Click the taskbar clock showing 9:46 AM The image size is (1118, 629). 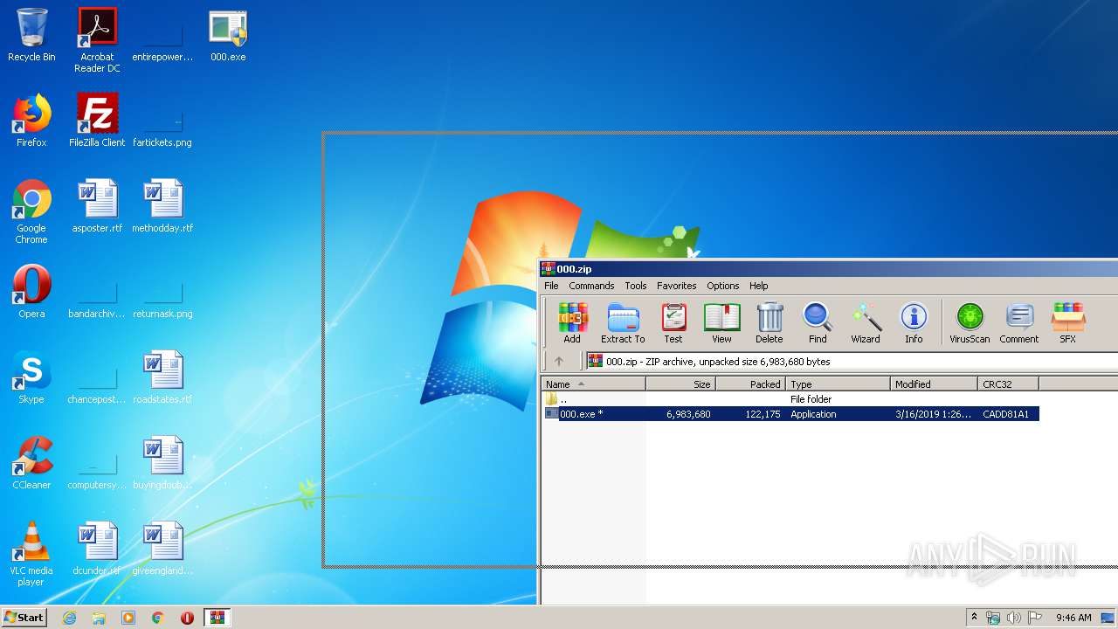(x=1073, y=618)
